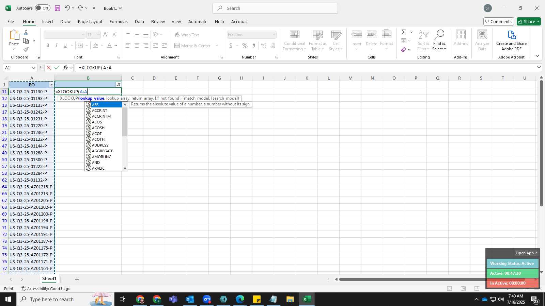Click the Insert Function fx icon

tap(65, 68)
